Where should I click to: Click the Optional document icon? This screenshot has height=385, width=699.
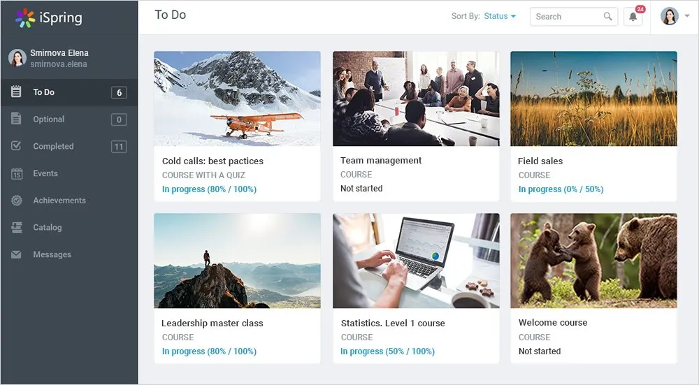16,119
